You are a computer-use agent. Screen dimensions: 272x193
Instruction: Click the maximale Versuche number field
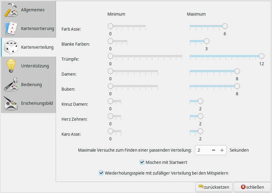[202, 150]
